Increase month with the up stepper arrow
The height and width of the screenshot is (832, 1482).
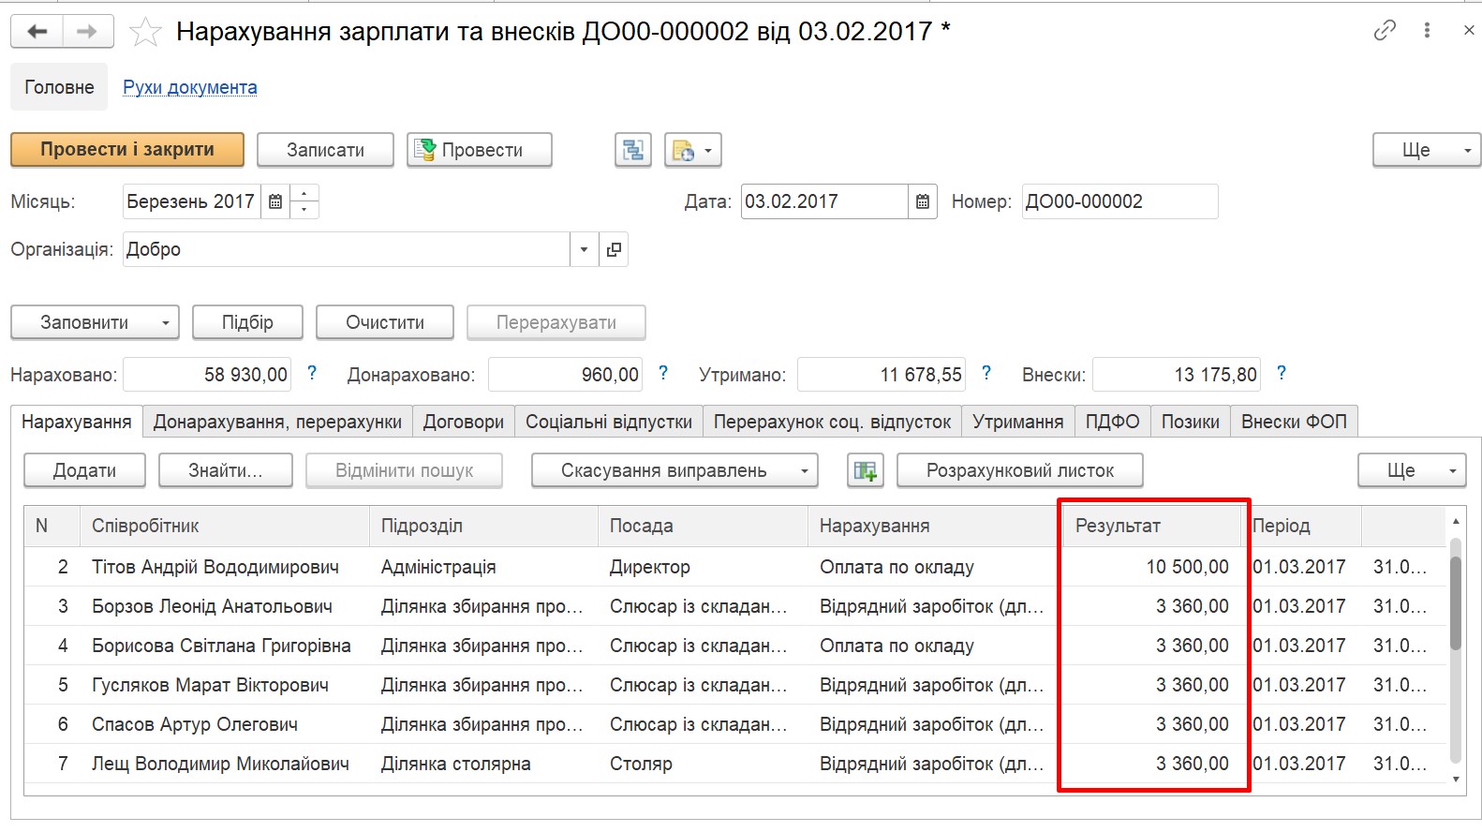point(304,194)
